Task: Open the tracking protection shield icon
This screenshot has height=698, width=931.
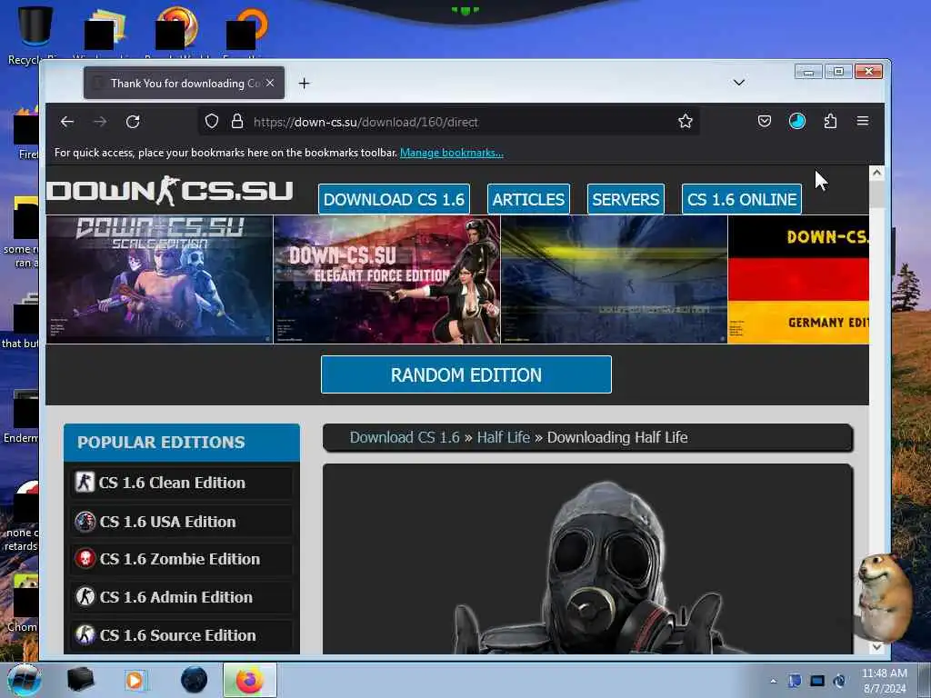Action: click(211, 122)
